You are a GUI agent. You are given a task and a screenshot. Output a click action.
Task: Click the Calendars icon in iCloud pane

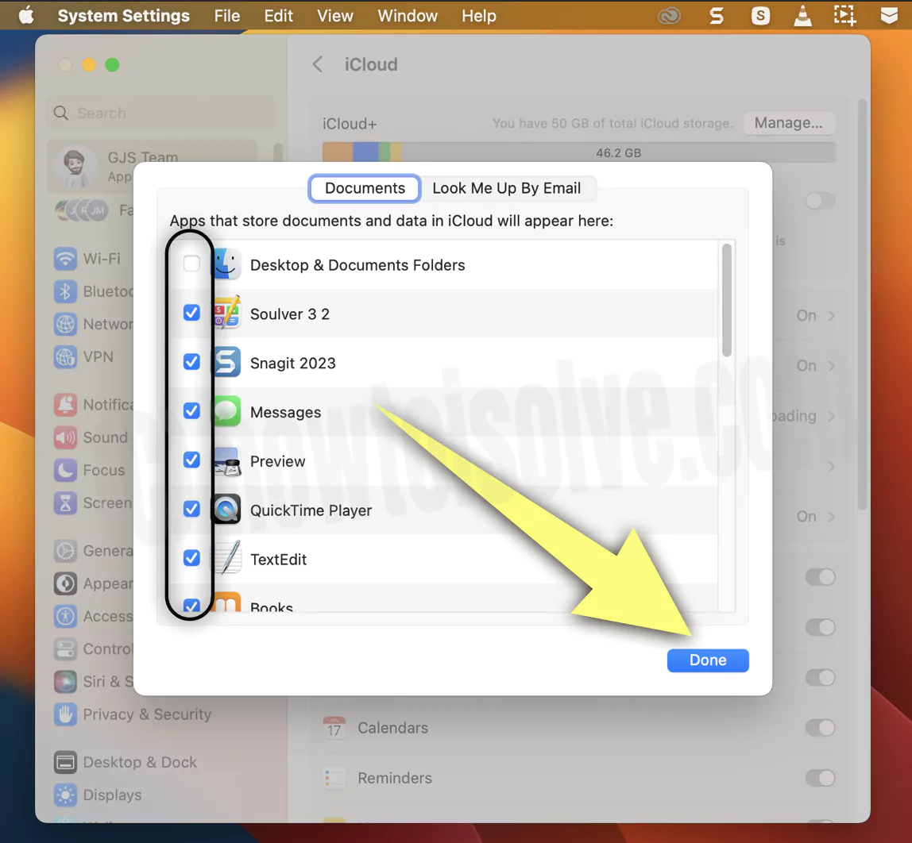pos(334,727)
